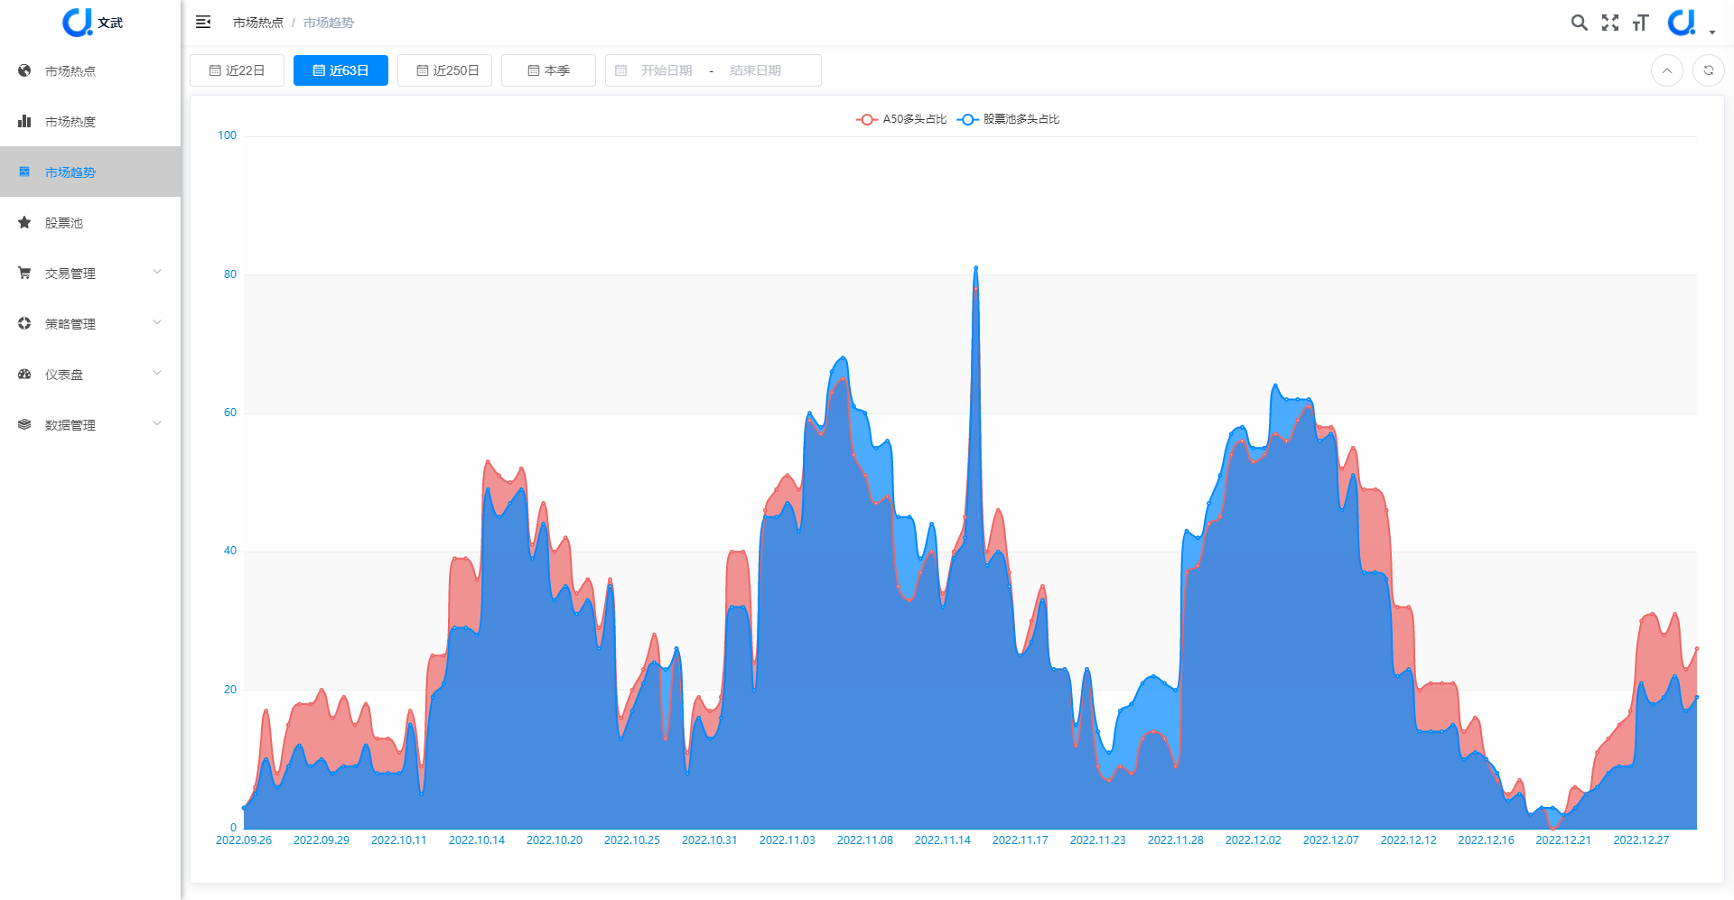1734x900 pixels.
Task: Click the 结束日期 end date field
Action: [755, 70]
